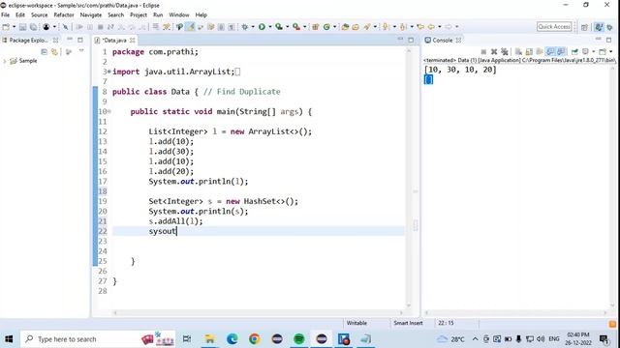Open the Source menu
Image resolution: width=620 pixels, height=348 pixels.
pos(39,14)
